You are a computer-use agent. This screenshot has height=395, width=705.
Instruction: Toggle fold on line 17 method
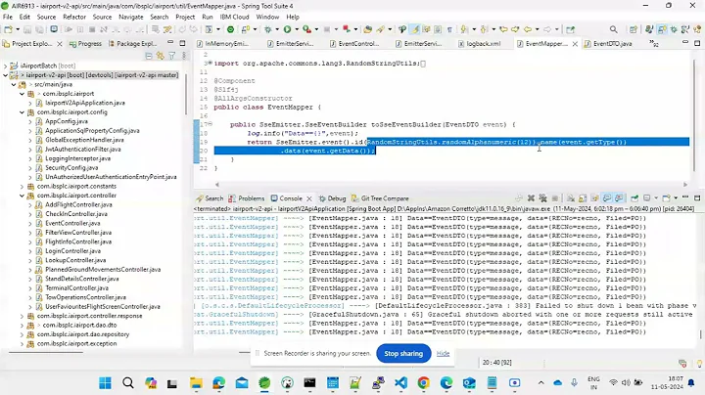[210, 124]
